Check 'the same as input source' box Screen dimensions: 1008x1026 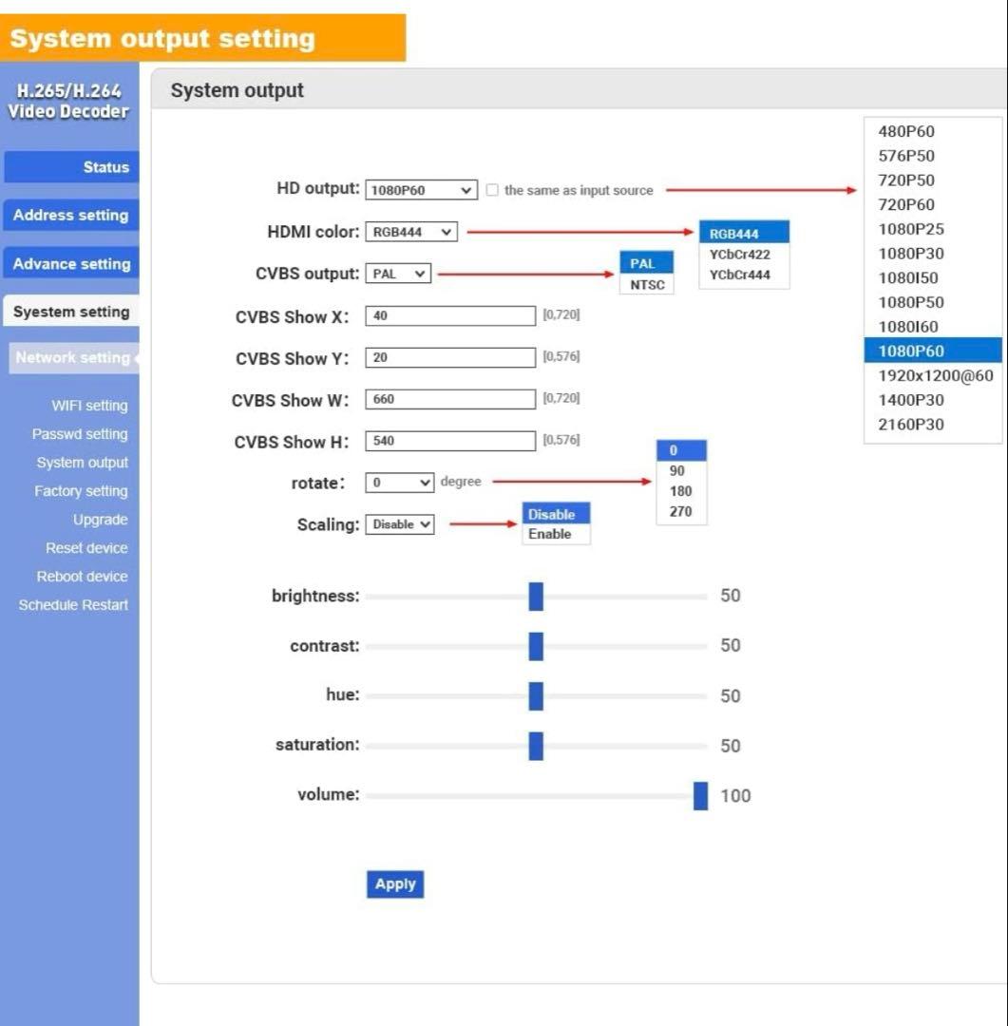point(492,190)
